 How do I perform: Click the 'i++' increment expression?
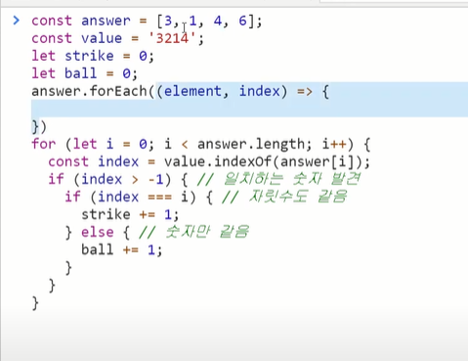334,144
